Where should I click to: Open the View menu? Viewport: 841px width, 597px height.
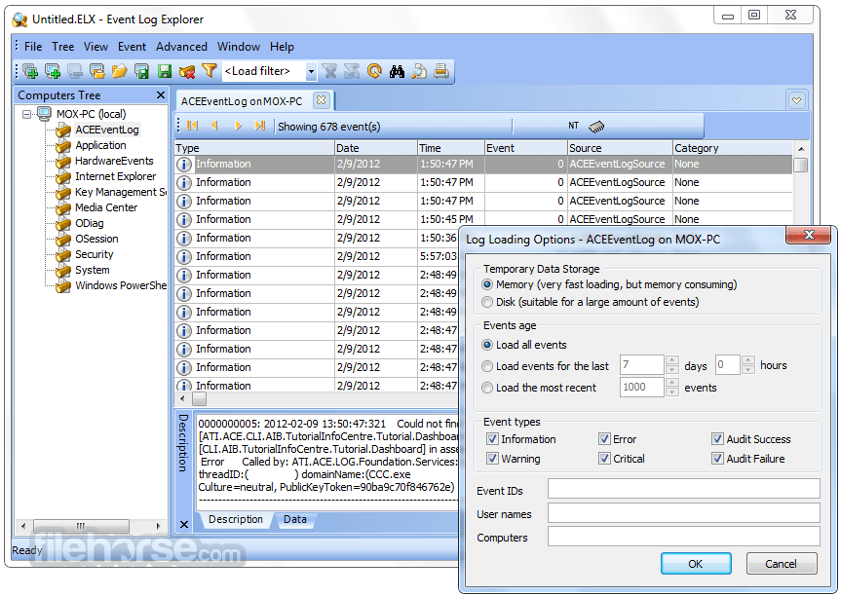click(x=96, y=47)
